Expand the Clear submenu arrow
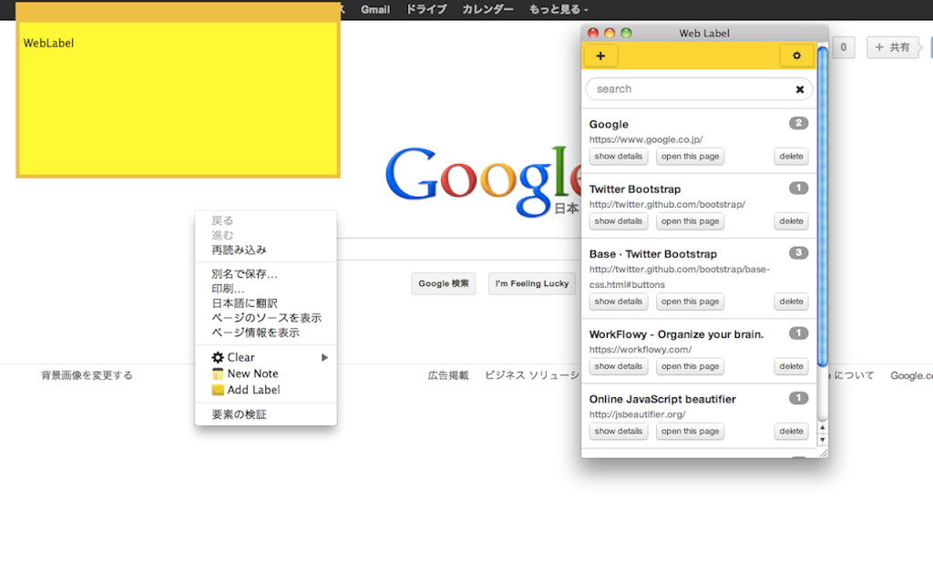The width and height of the screenshot is (933, 583). pyautogui.click(x=325, y=357)
